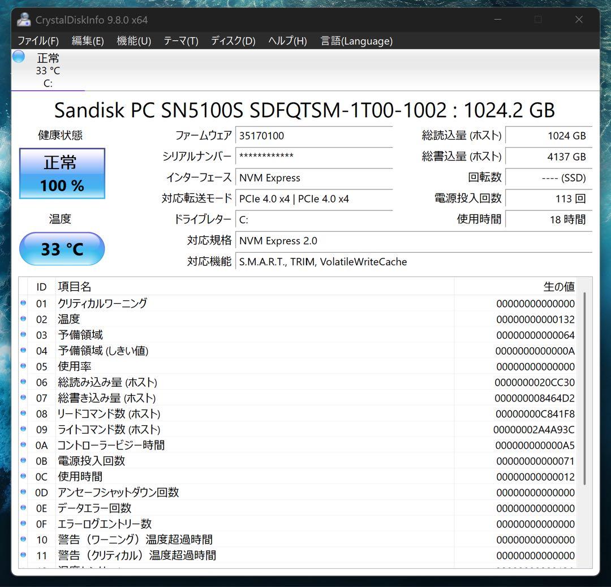Click the 正常 100% health status button

(x=62, y=174)
